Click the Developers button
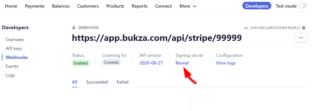Image resolution: width=317 pixels, height=111 pixels. [x=257, y=6]
